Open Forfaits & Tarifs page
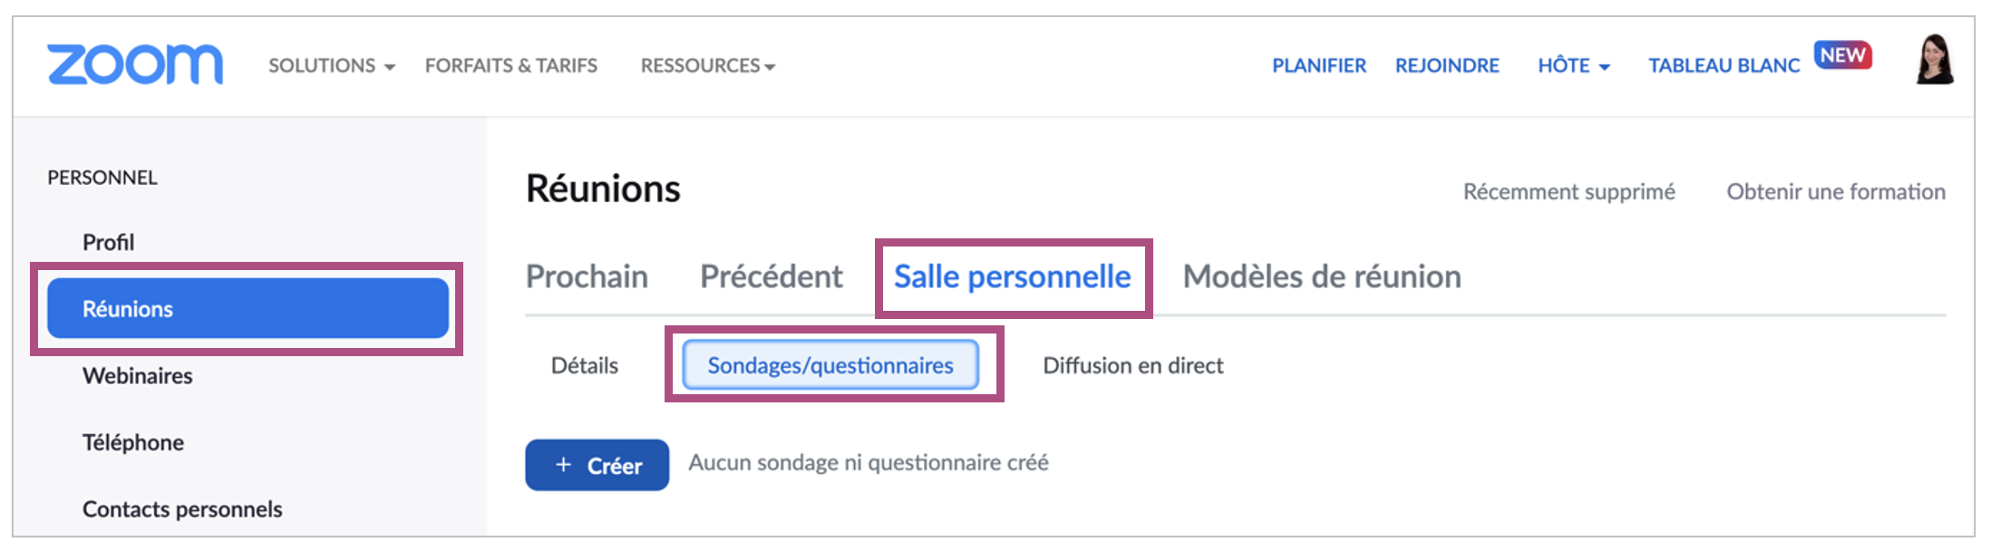Viewport: 1991px width, 551px height. pyautogui.click(x=510, y=66)
